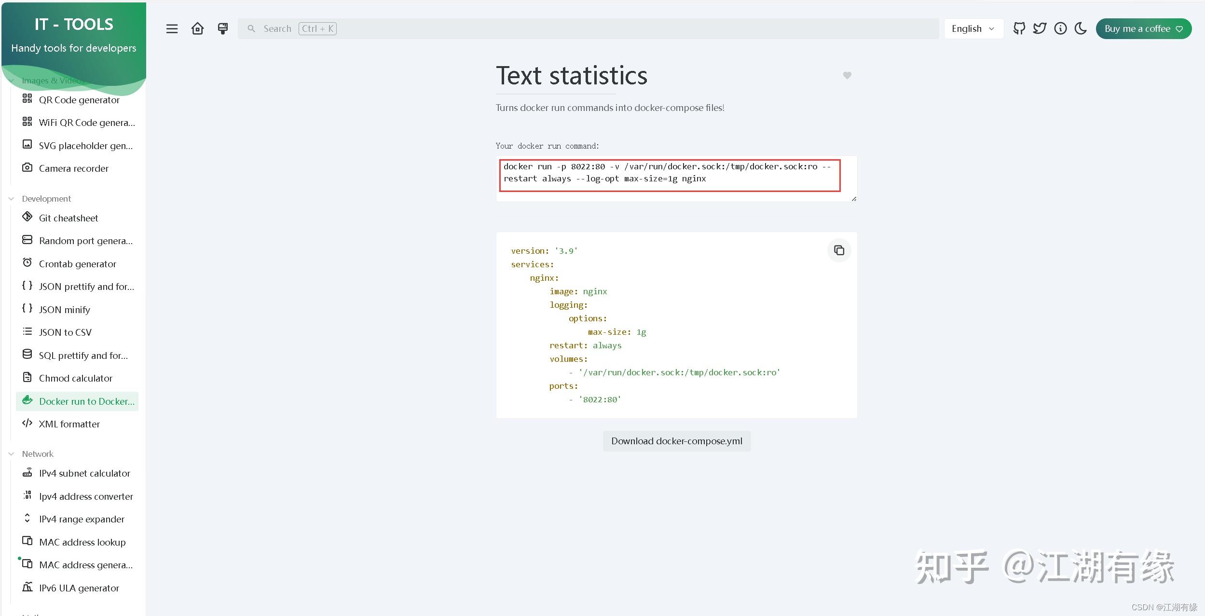This screenshot has width=1205, height=616.
Task: Collapse the Development section
Action: [11, 198]
